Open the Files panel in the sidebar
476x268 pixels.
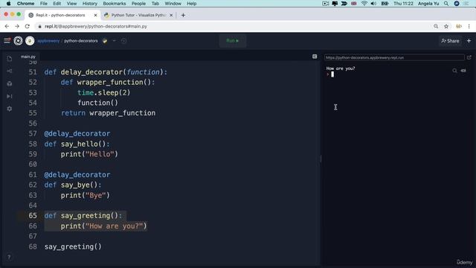[10, 58]
